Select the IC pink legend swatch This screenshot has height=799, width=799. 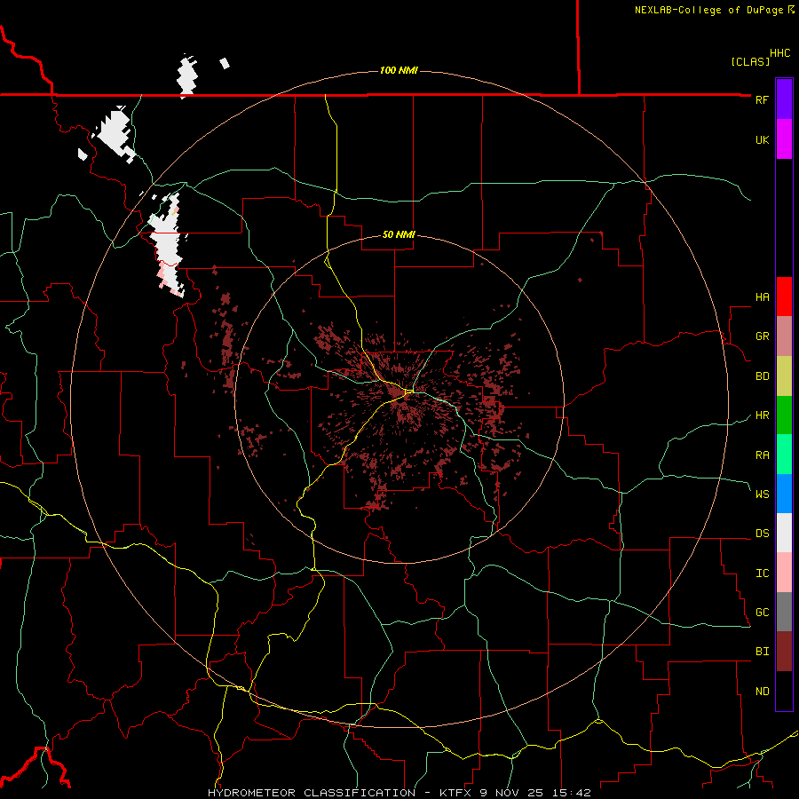pyautogui.click(x=784, y=573)
